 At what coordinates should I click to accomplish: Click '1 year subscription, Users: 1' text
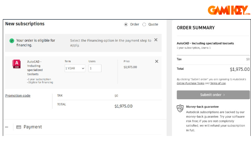click(194, 48)
